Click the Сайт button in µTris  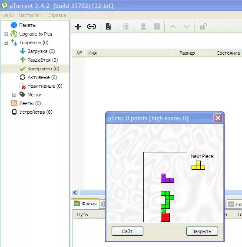click(127, 231)
